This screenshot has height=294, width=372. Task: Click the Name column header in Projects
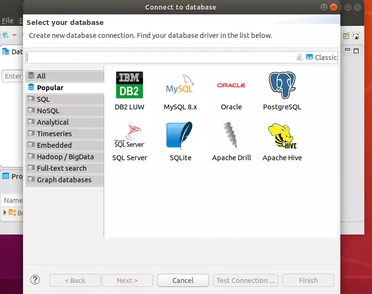[12, 200]
